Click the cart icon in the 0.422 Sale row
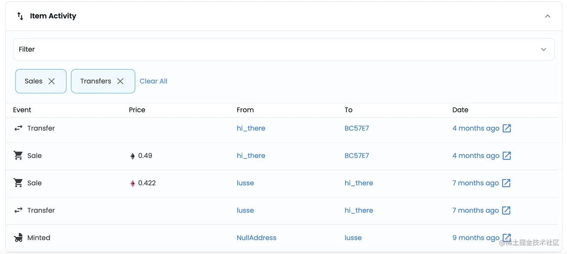This screenshot has height=254, width=567. tap(18, 182)
